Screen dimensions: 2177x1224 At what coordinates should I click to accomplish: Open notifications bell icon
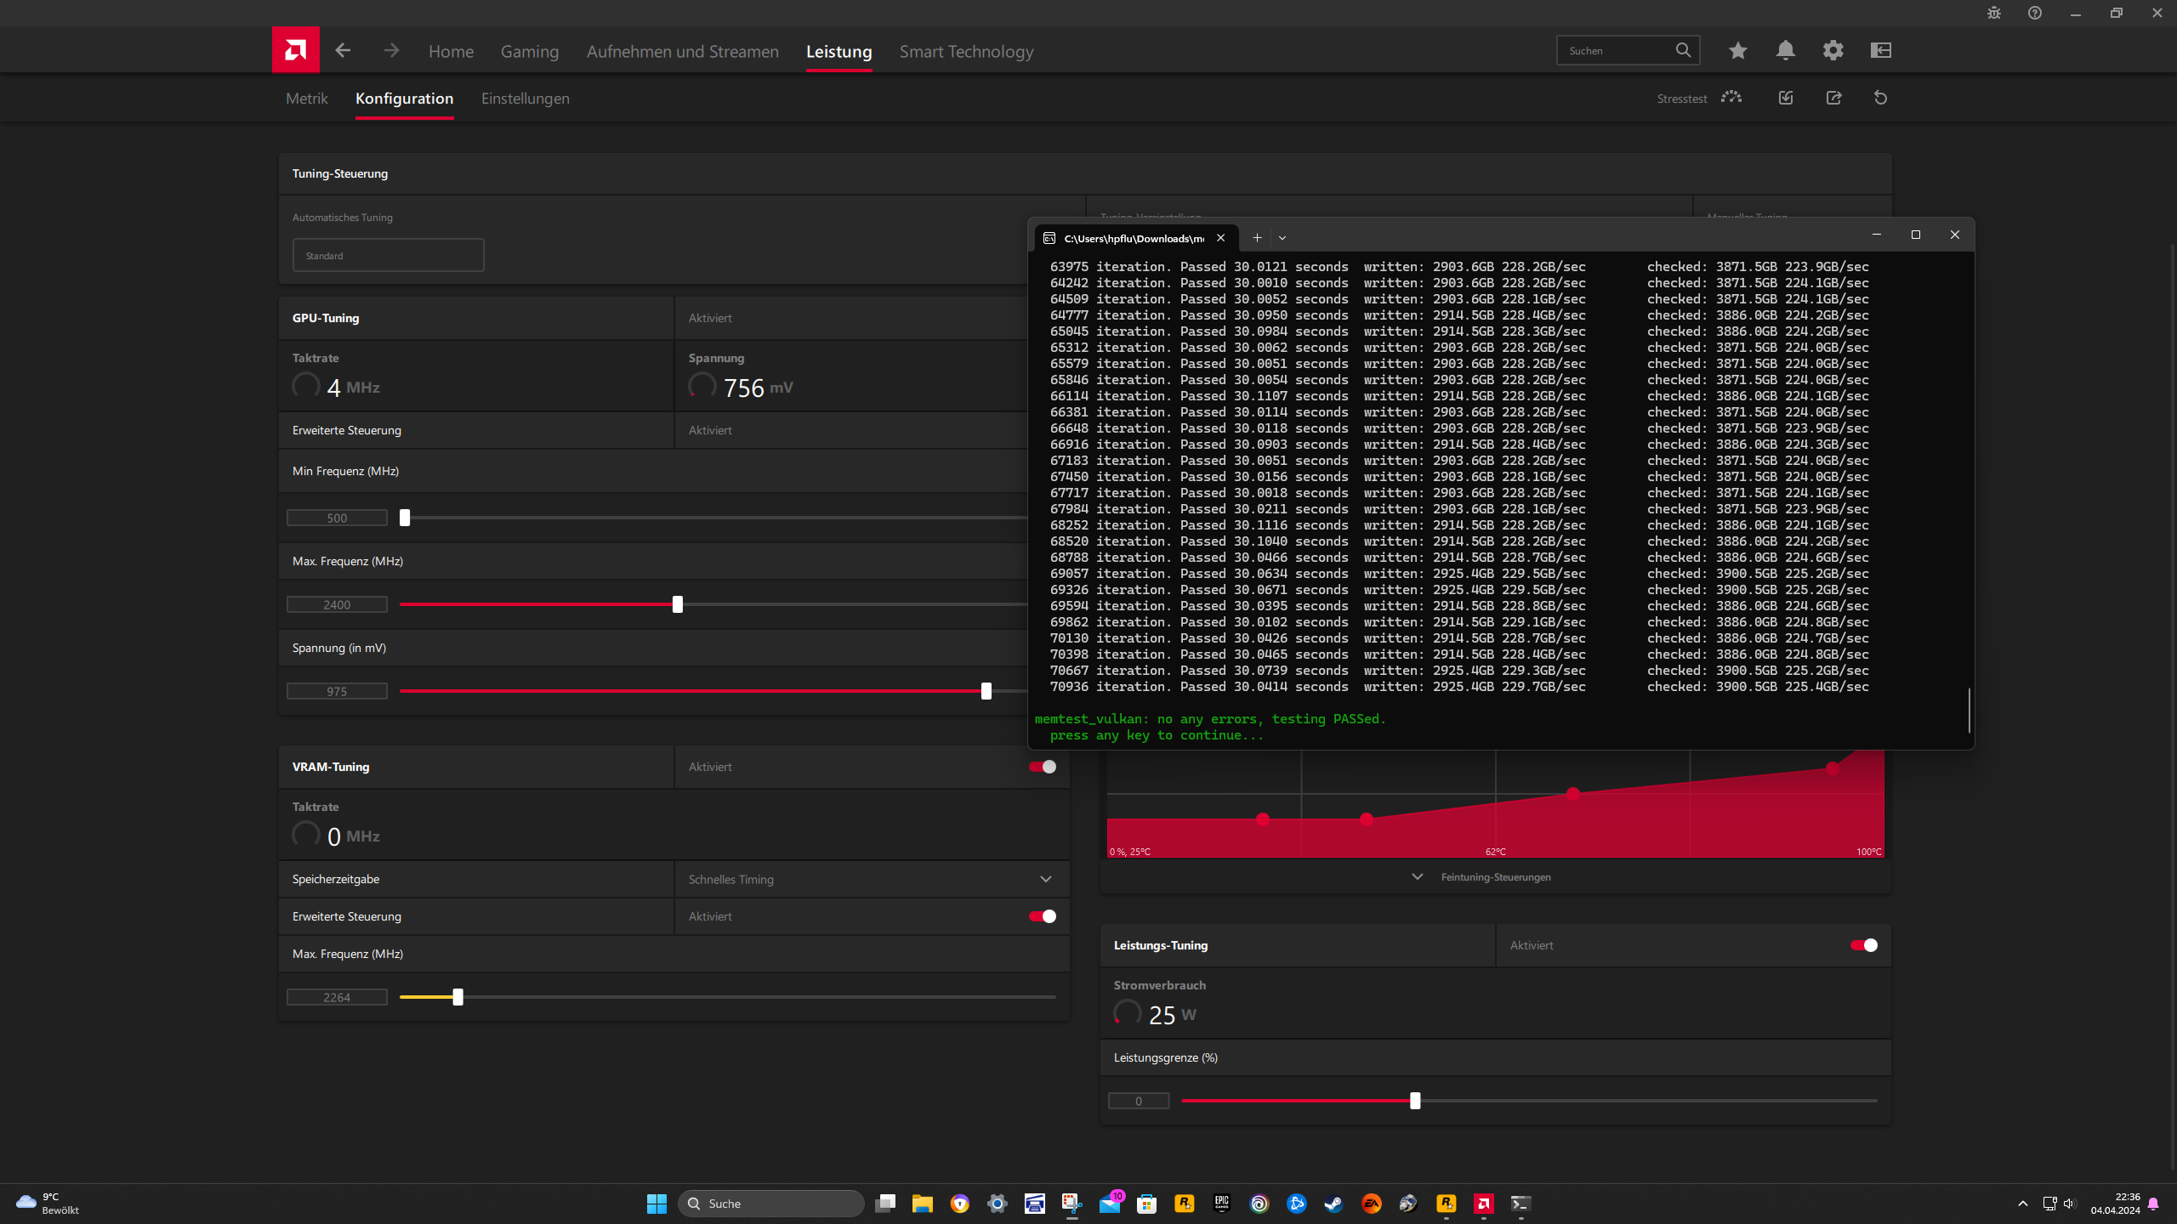tap(1785, 50)
